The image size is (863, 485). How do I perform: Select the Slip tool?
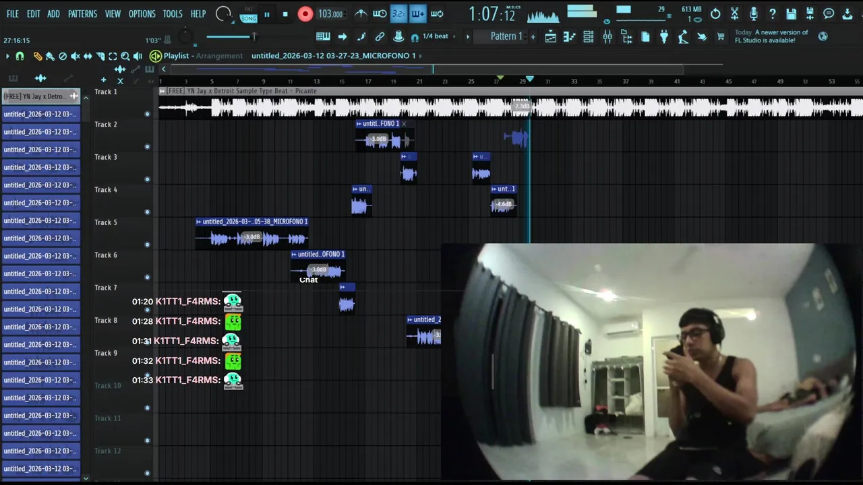(x=88, y=57)
